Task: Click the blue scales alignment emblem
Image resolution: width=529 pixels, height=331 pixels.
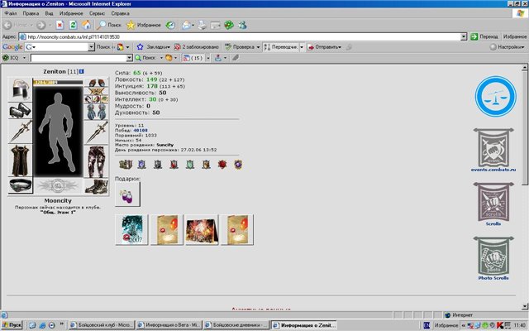Action: pyautogui.click(x=496, y=96)
